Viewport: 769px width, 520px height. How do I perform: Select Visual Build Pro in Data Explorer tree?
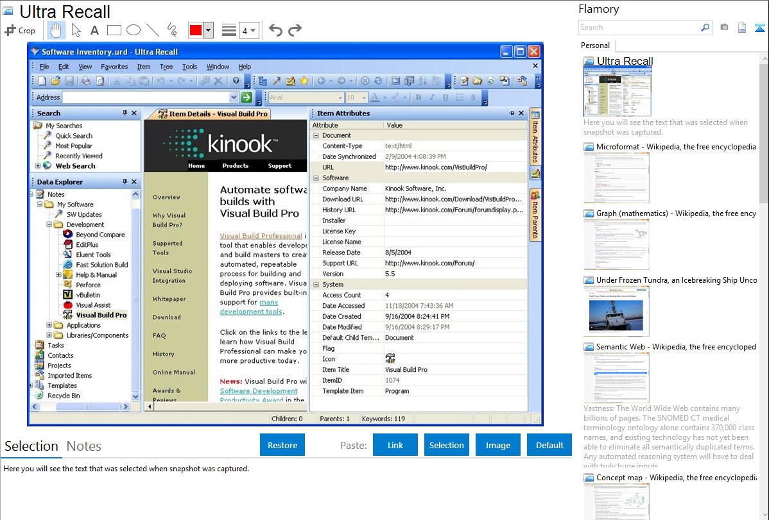pyautogui.click(x=101, y=315)
